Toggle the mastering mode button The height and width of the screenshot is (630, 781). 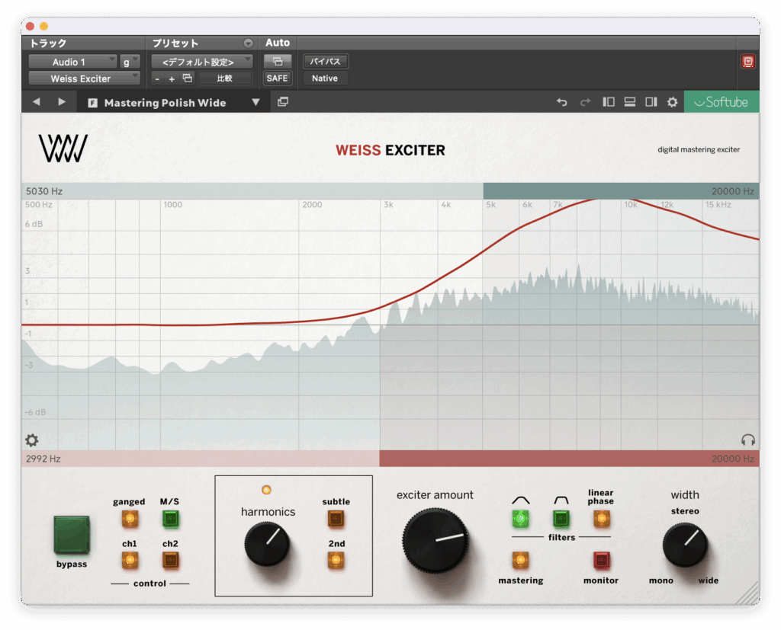pyautogui.click(x=520, y=561)
